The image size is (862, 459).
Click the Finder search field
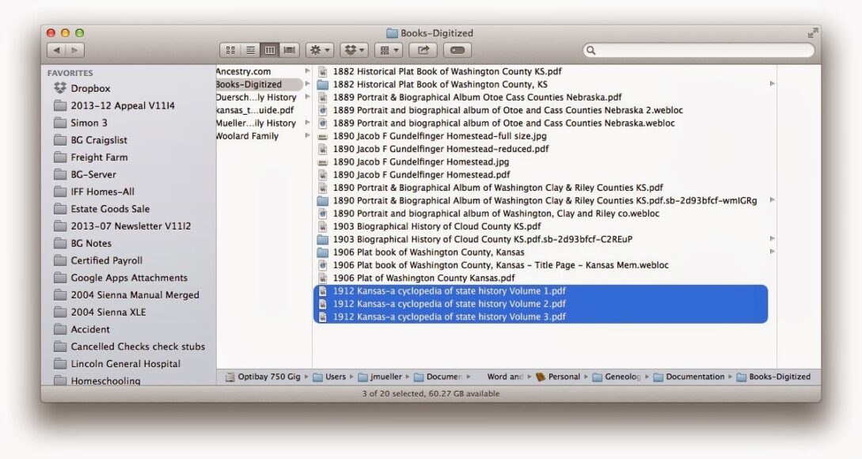699,50
